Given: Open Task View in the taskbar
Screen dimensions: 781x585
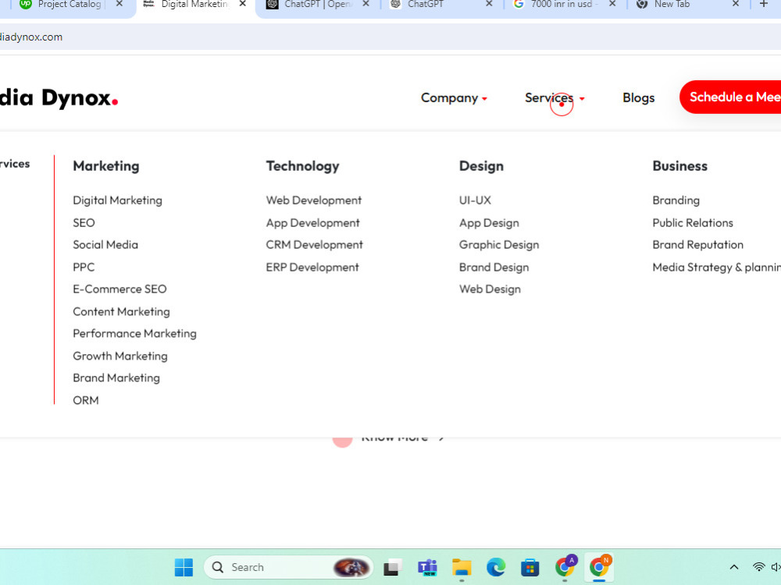Looking at the screenshot, I should [x=393, y=567].
